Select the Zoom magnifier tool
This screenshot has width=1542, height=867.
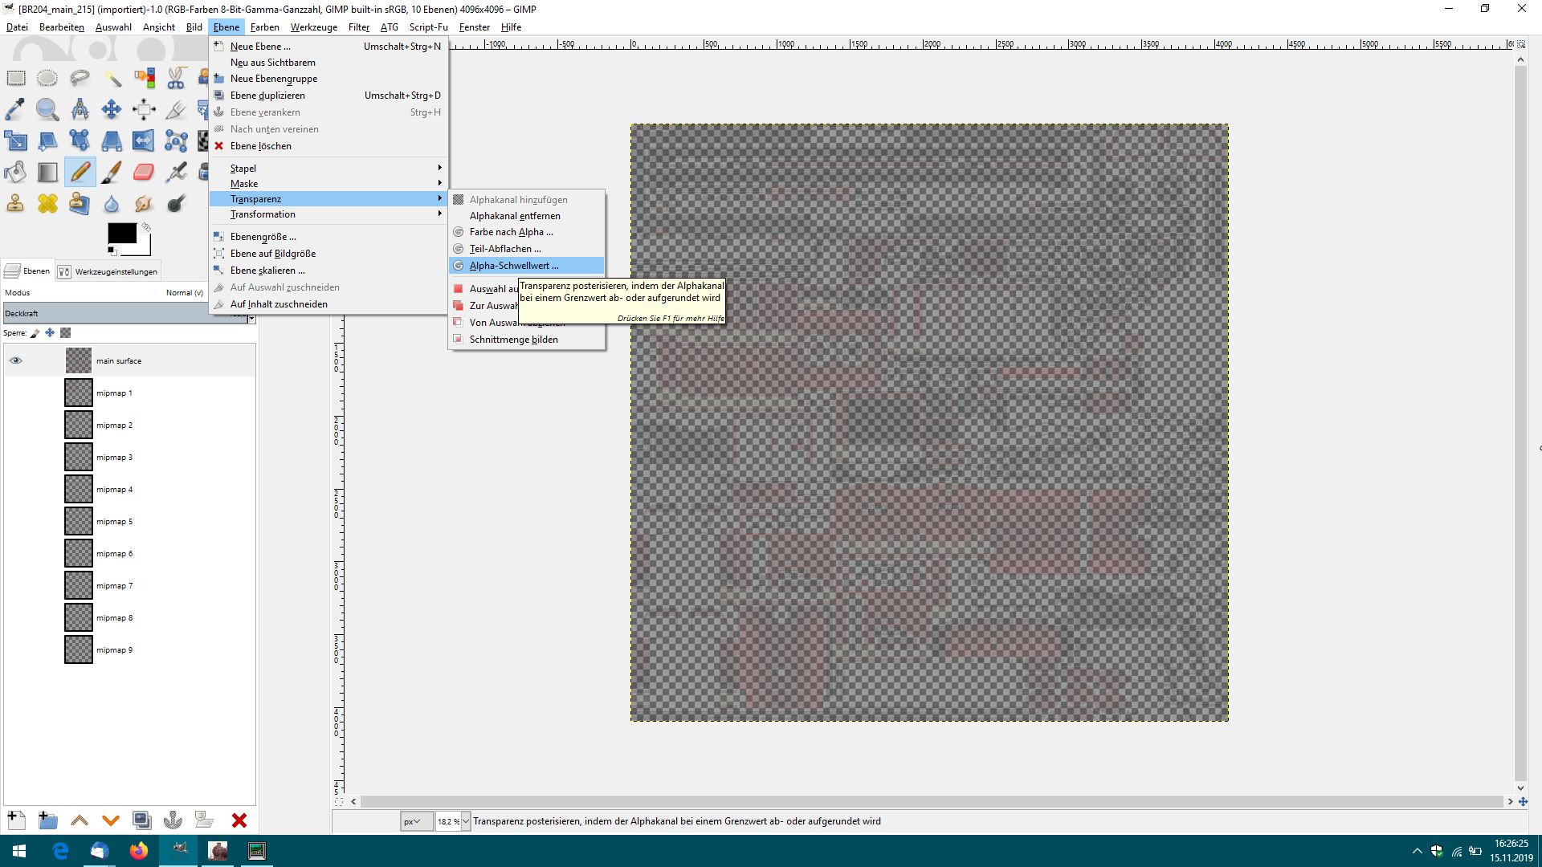[x=47, y=109]
